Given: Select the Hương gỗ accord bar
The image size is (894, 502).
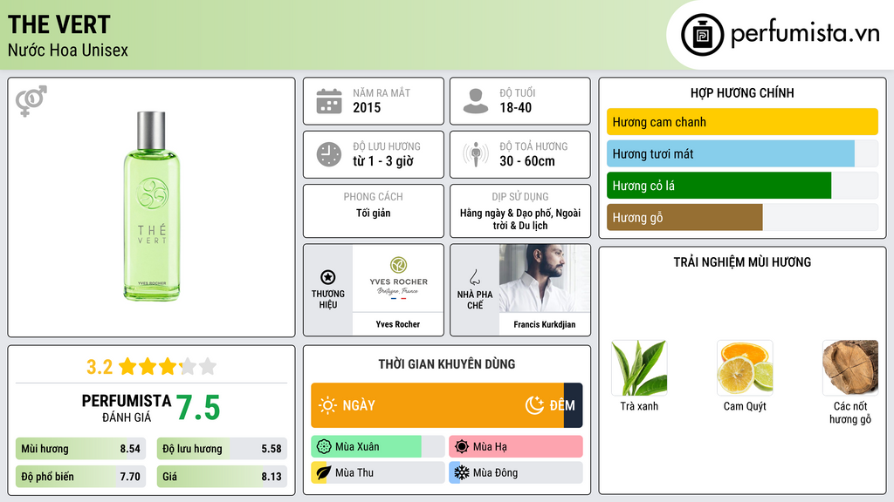Looking at the screenshot, I should tap(742, 217).
